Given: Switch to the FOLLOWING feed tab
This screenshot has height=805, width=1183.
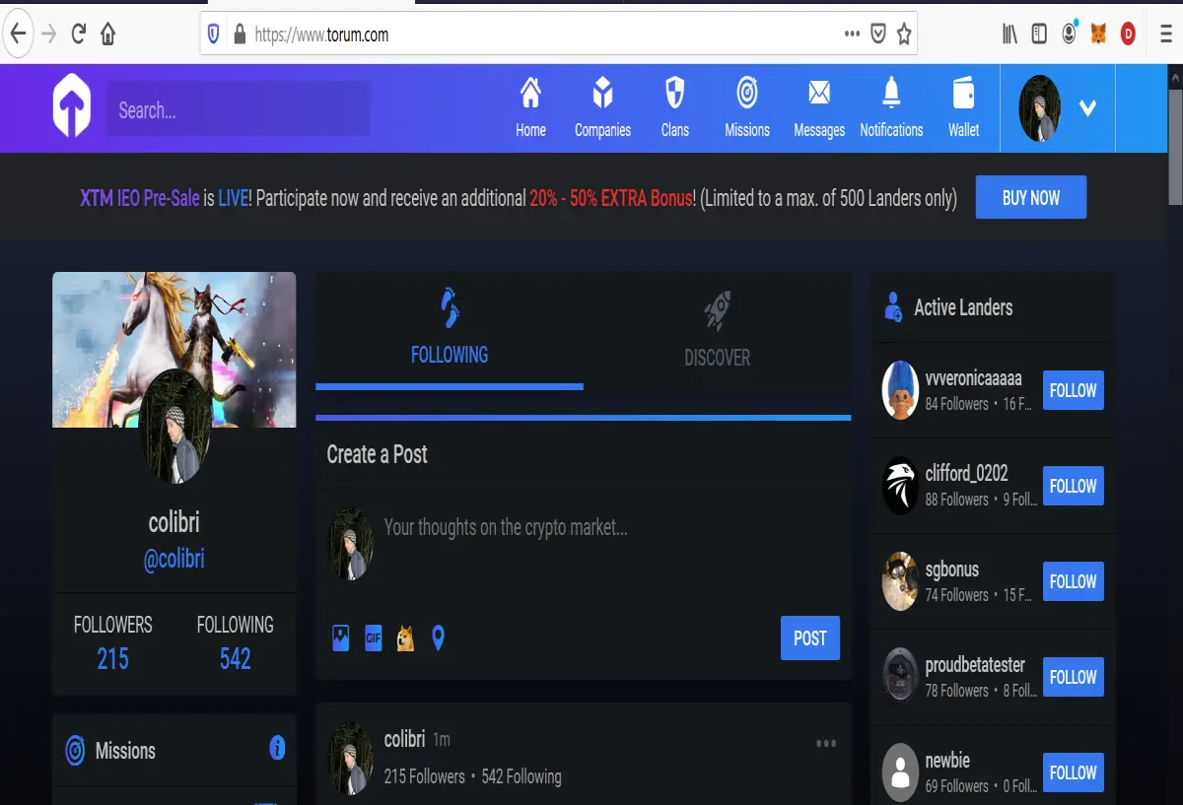Looking at the screenshot, I should (x=450, y=330).
